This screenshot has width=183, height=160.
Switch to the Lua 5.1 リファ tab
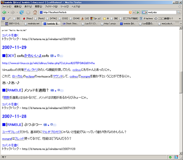pyautogui.click(x=89, y=24)
